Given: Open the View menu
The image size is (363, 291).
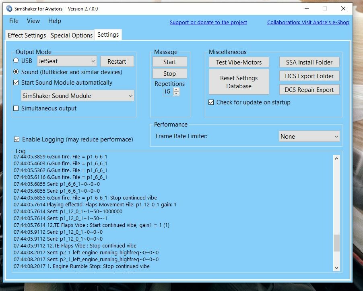Looking at the screenshot, I should coord(33,21).
